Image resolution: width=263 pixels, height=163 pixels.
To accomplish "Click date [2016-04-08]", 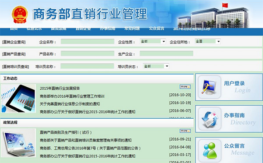I will [180, 147].
